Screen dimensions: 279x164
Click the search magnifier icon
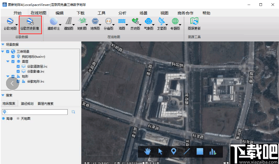click(73, 112)
